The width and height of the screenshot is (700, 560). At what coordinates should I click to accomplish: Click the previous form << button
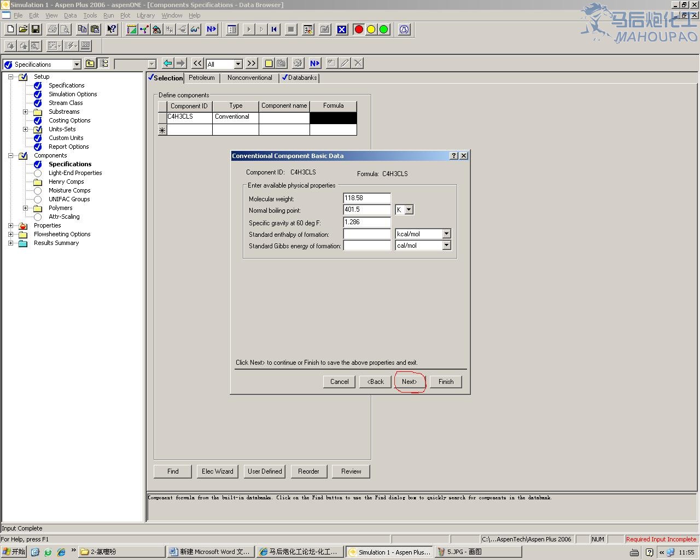click(x=197, y=63)
